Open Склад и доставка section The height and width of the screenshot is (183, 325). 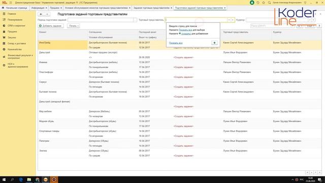[x=17, y=44]
